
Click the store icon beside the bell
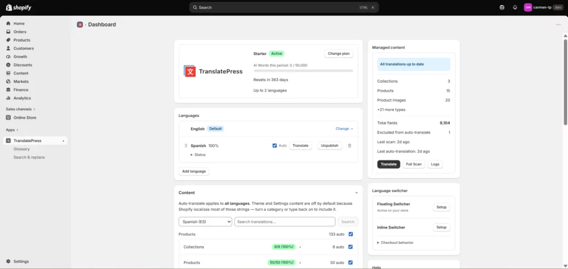click(x=501, y=7)
